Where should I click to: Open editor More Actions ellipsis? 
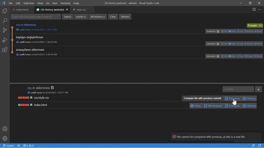tap(259, 9)
